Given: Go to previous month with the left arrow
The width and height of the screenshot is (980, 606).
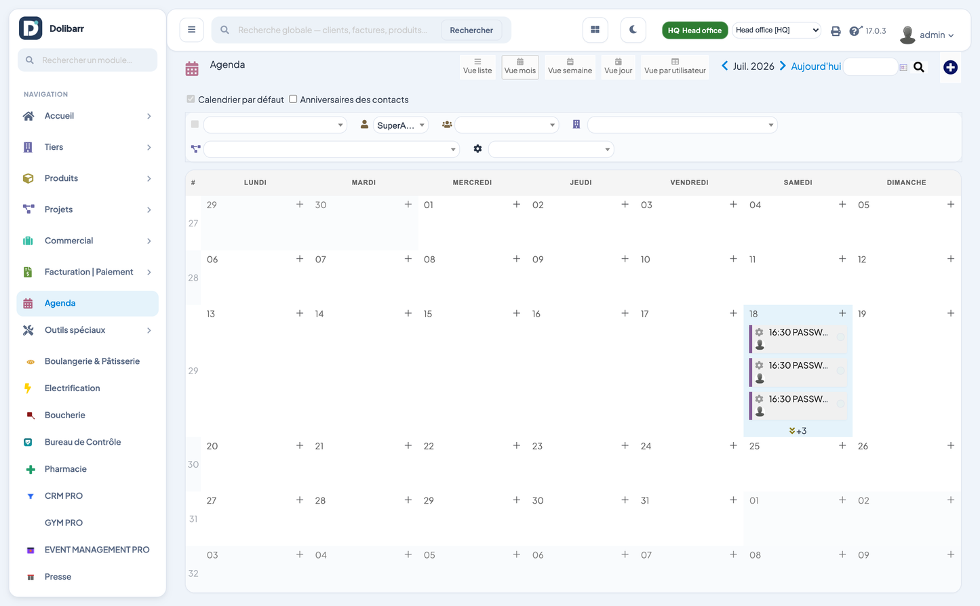Looking at the screenshot, I should click(x=724, y=66).
